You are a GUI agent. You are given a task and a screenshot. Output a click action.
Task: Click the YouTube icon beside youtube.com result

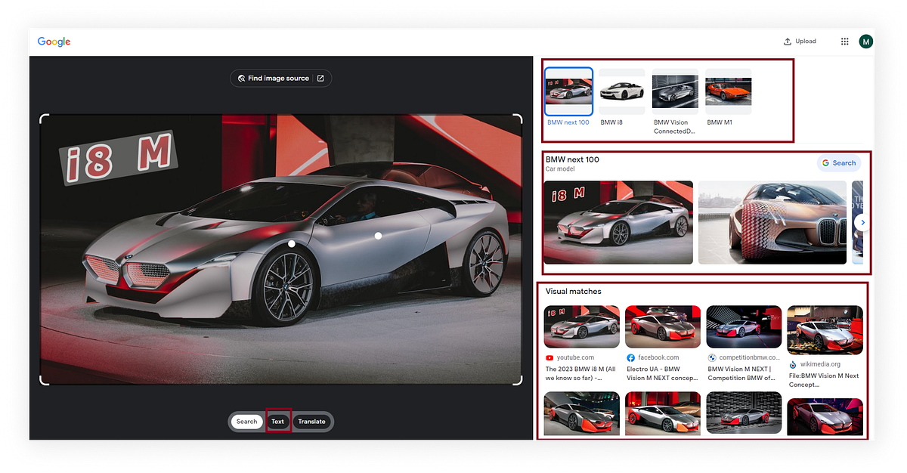(549, 357)
